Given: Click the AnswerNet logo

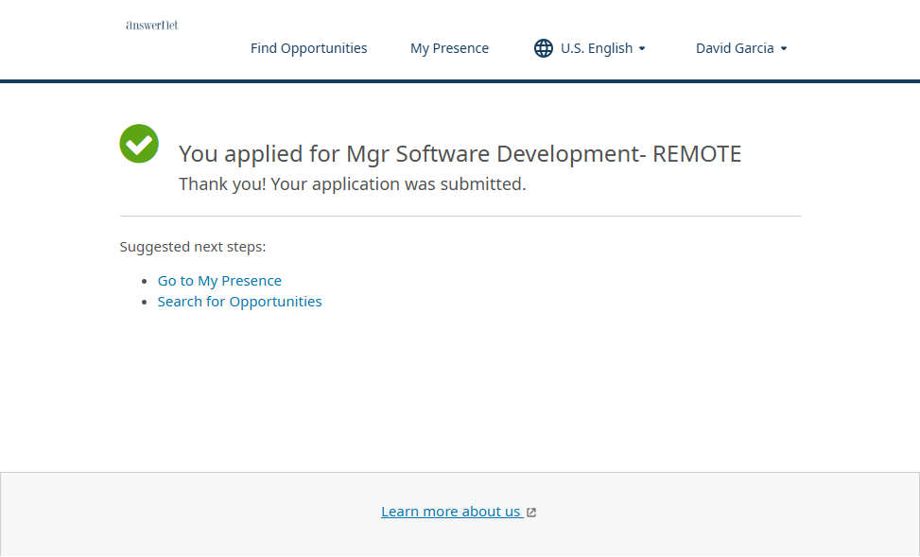Looking at the screenshot, I should point(152,26).
